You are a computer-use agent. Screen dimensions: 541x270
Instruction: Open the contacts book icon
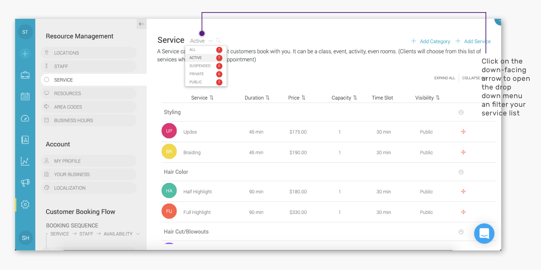25,140
